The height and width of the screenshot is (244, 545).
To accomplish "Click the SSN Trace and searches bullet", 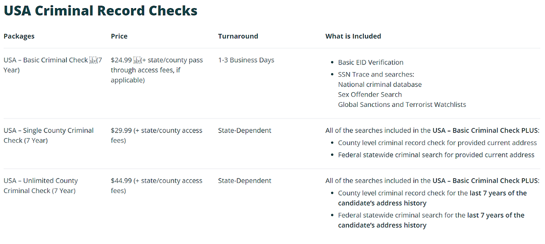I will [376, 74].
